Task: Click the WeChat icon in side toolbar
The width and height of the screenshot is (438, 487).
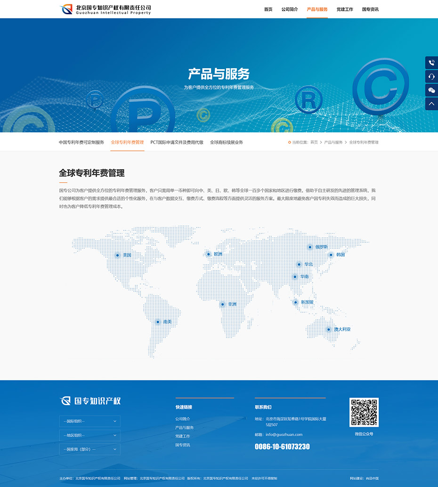Action: (x=431, y=90)
